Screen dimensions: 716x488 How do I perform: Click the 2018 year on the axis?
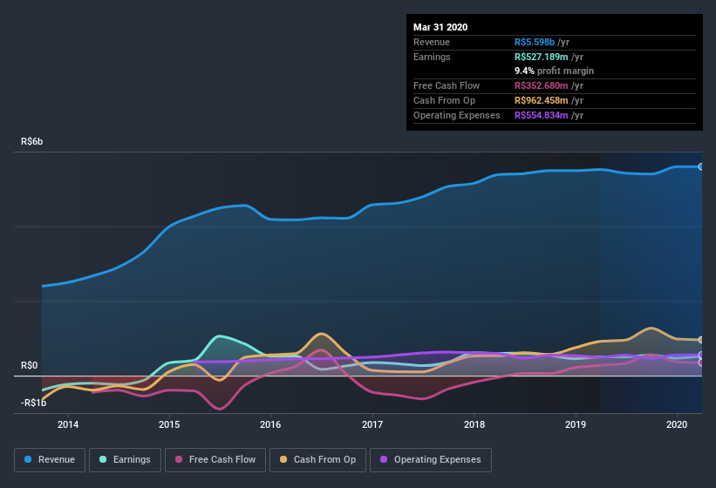pyautogui.click(x=474, y=424)
